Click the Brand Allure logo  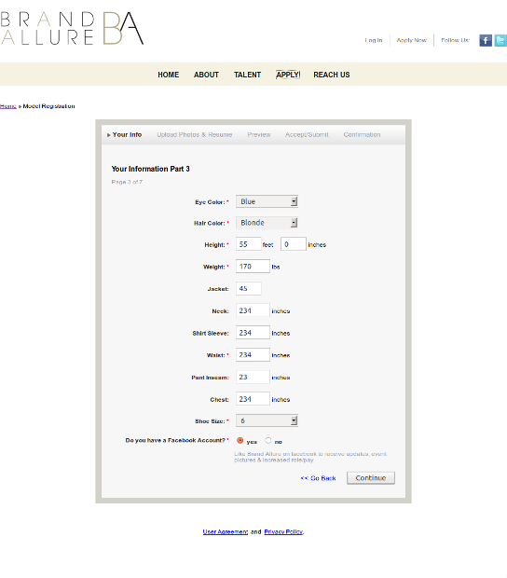pos(72,28)
